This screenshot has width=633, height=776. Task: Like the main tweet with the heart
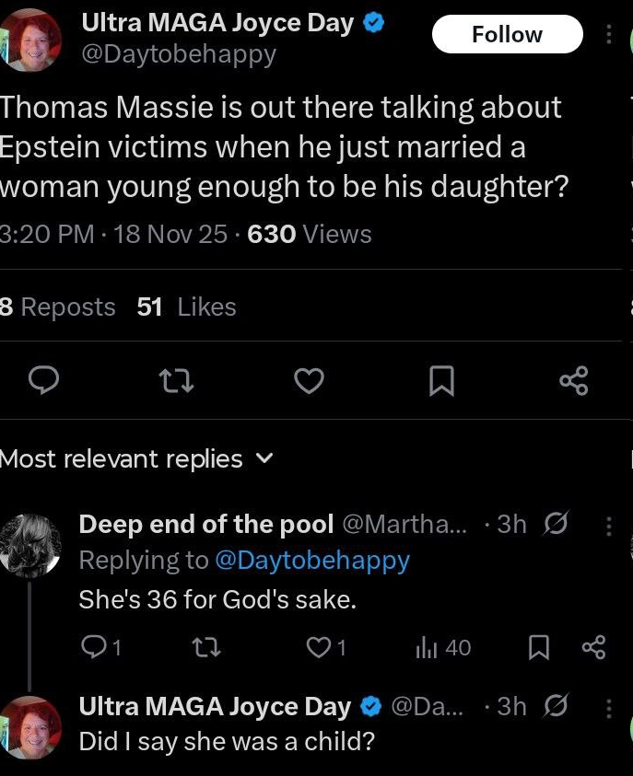click(309, 380)
